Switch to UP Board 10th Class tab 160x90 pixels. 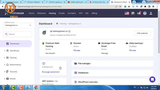pyautogui.click(x=99, y=2)
